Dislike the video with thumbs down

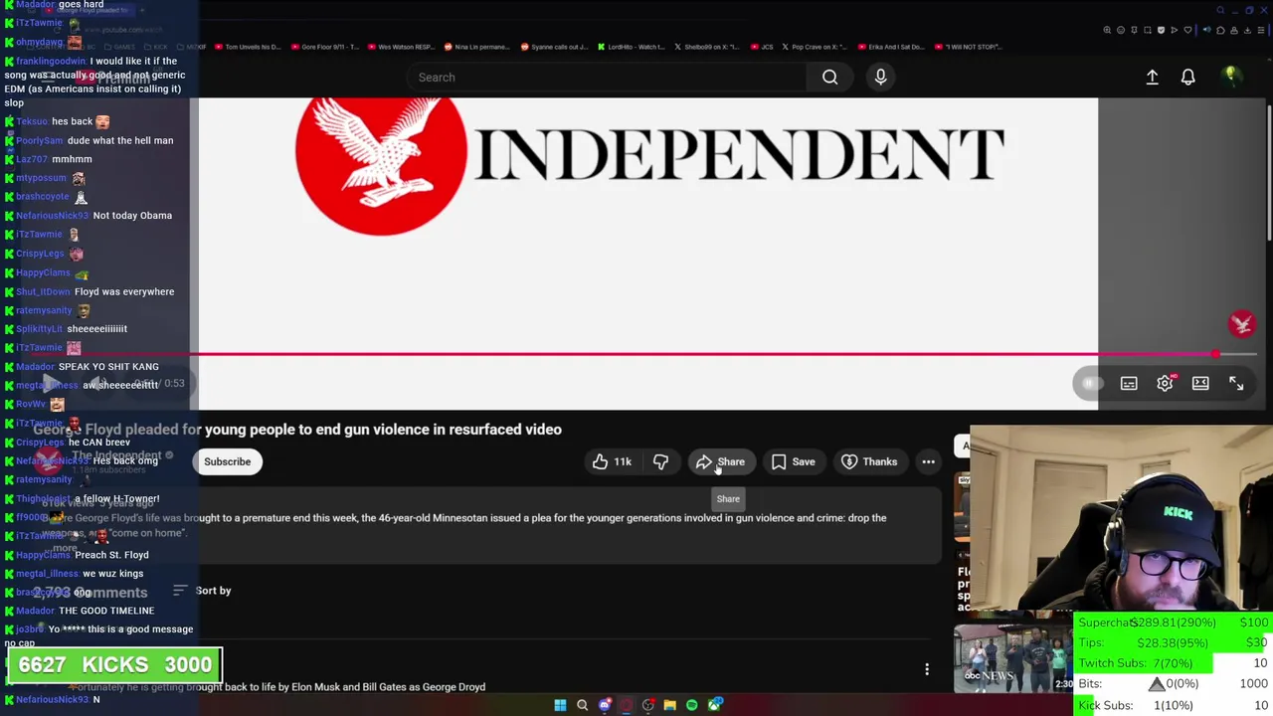point(660,461)
